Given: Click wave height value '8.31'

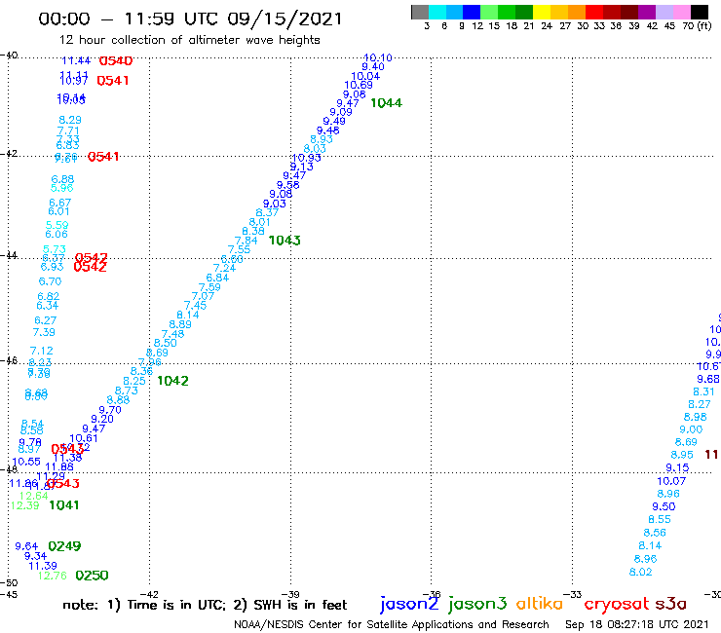Looking at the screenshot, I should tap(703, 392).
